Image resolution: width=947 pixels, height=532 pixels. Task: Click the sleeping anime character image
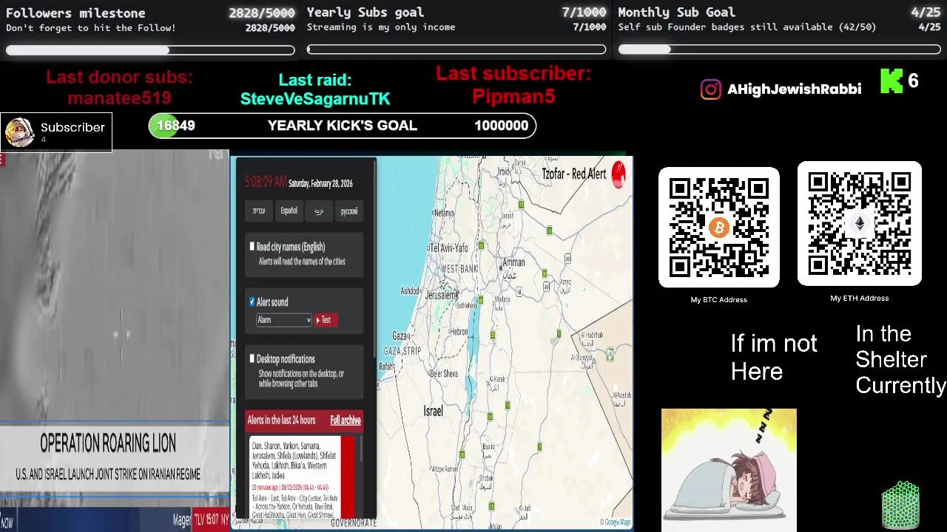[x=729, y=470]
